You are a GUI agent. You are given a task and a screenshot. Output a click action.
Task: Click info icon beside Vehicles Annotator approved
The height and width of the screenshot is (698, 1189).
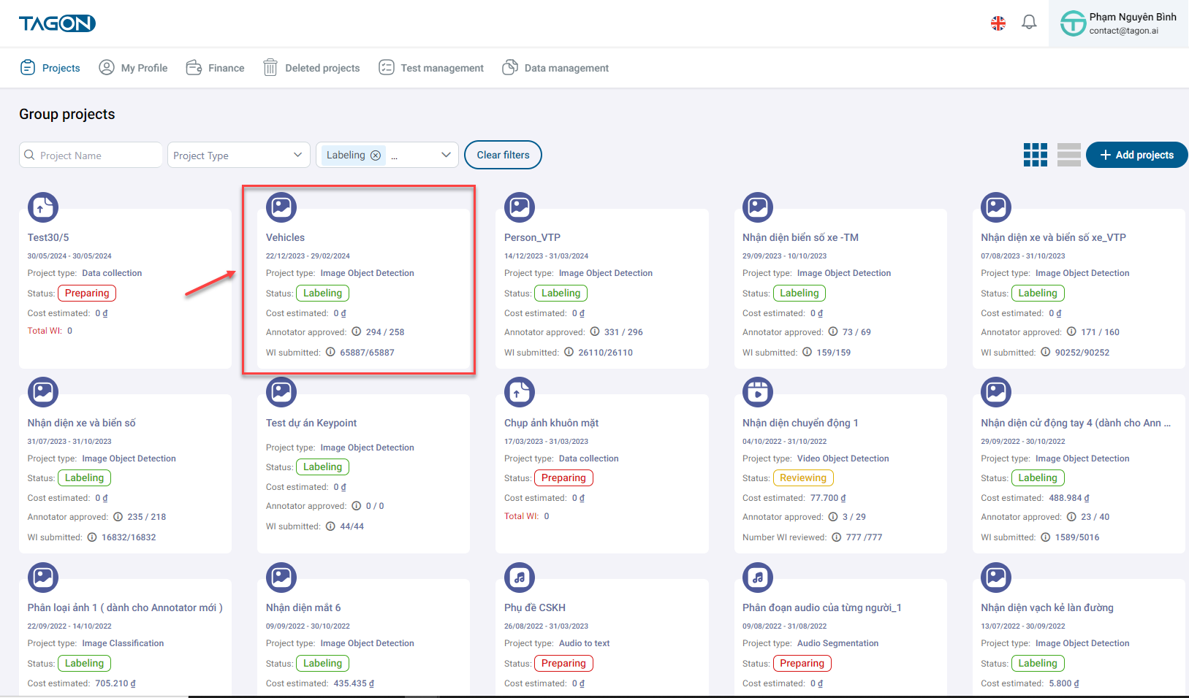pos(357,331)
